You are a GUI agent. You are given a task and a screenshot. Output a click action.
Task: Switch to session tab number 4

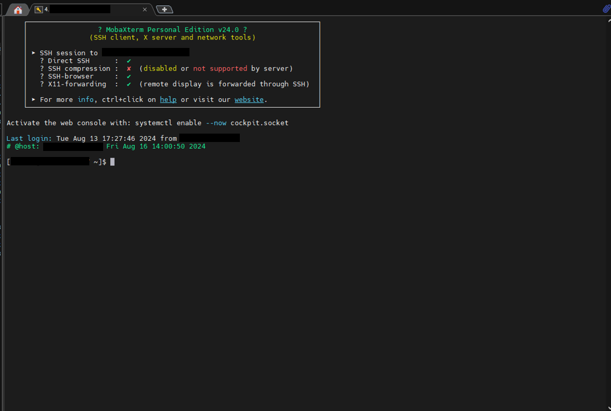pyautogui.click(x=92, y=10)
